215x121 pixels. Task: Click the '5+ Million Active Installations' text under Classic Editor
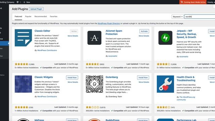(27, 68)
